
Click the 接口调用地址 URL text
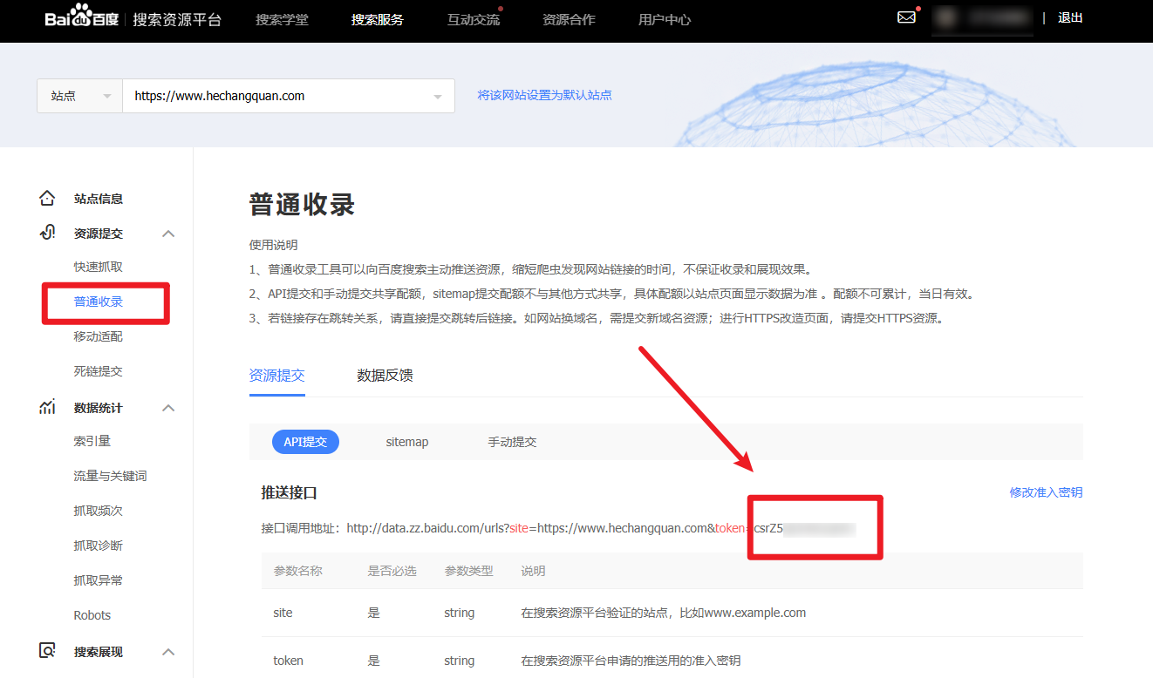[602, 528]
